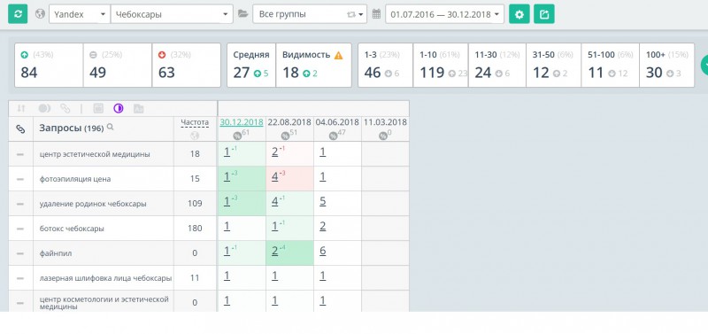Click the 04.06.2018 date column header
Screen dimensions: 708x334
pos(337,122)
